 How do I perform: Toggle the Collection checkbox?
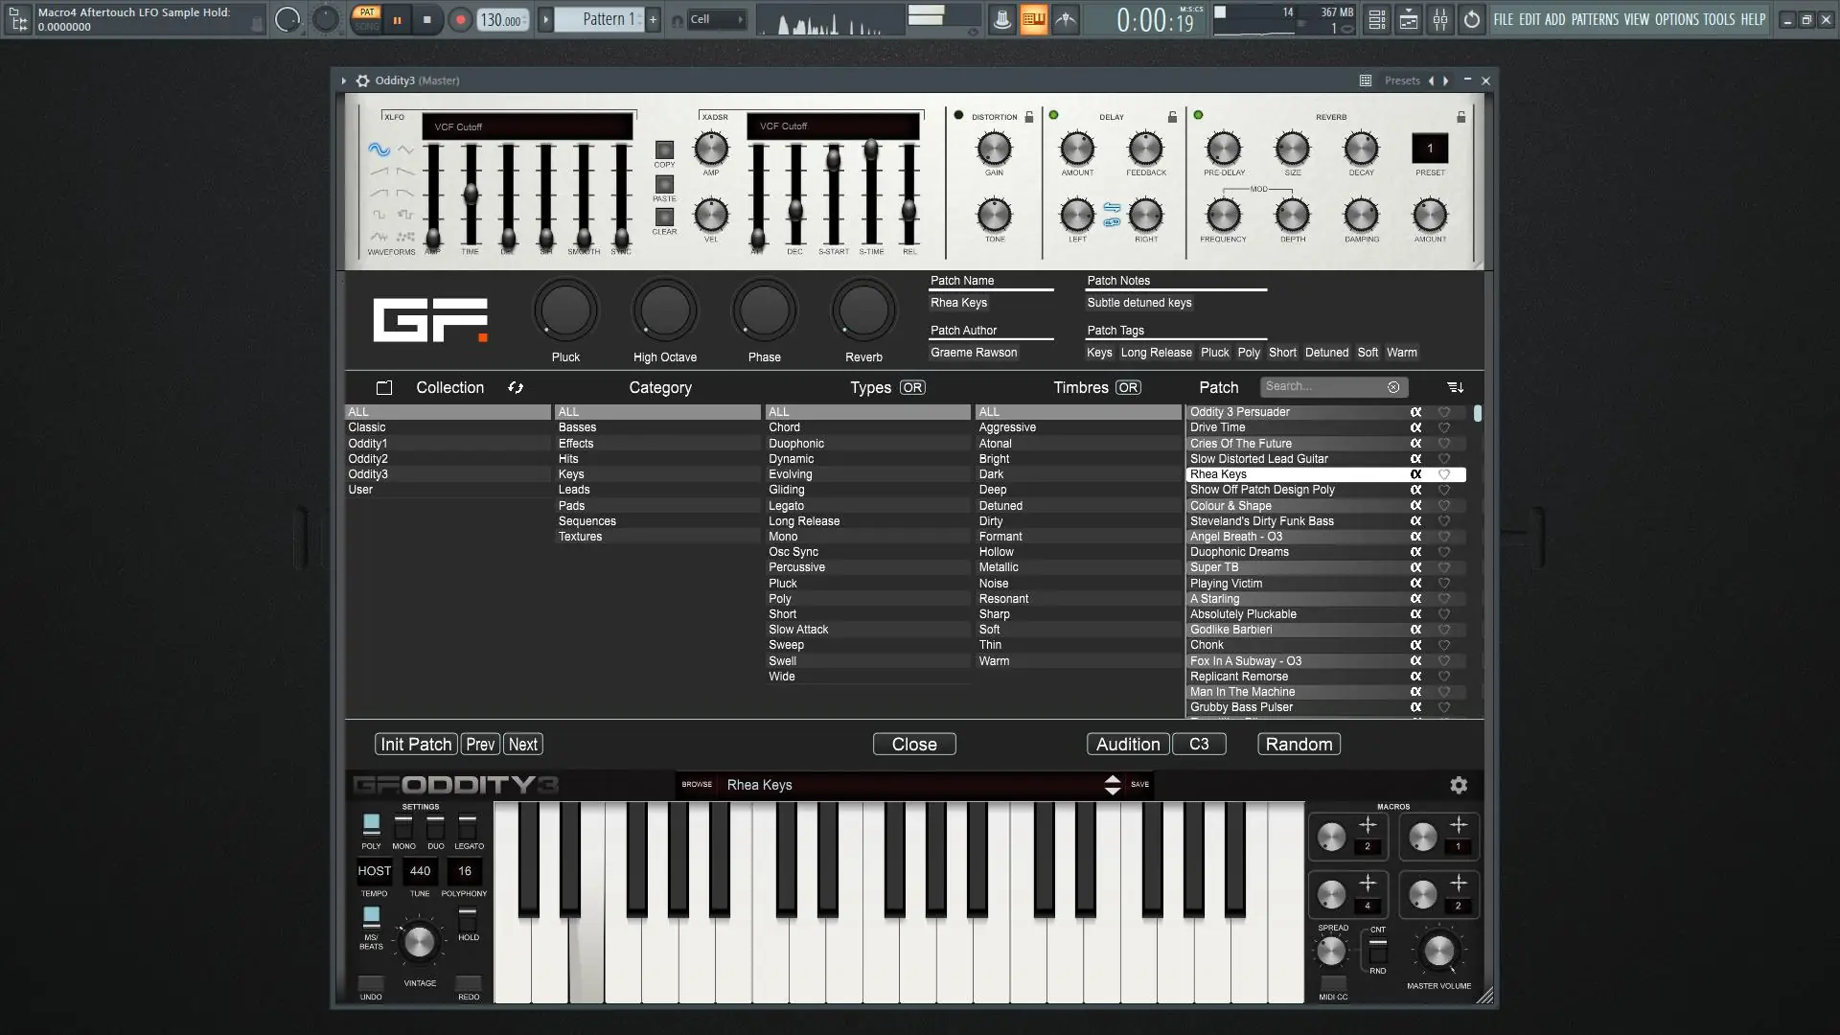(384, 388)
